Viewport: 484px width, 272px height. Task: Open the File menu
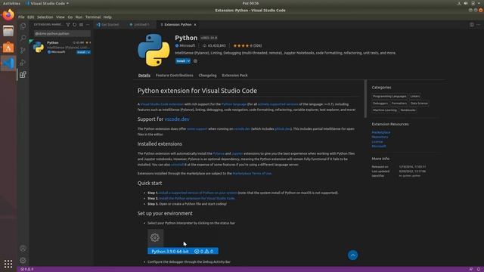[x=21, y=17]
